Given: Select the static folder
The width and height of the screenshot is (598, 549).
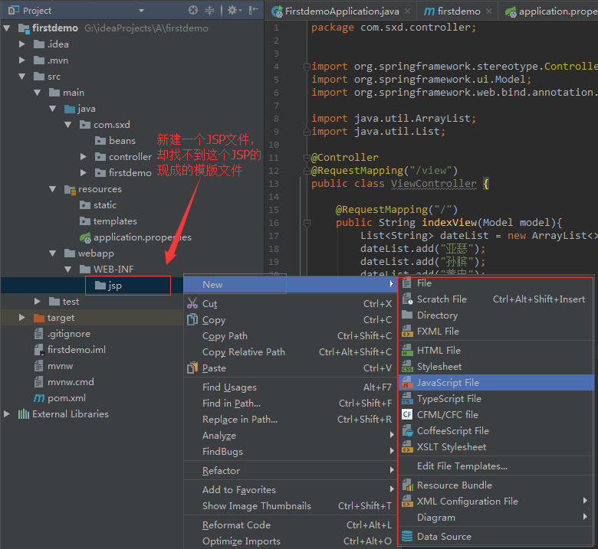Looking at the screenshot, I should 98,205.
